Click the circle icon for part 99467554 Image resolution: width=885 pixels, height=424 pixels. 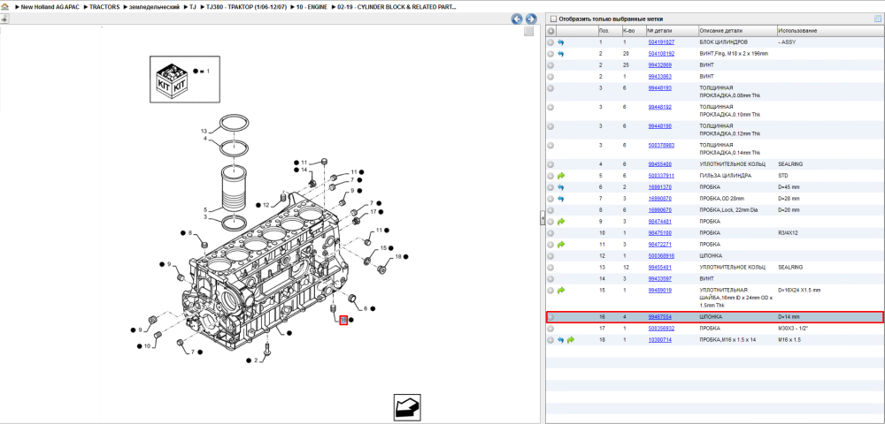(550, 317)
